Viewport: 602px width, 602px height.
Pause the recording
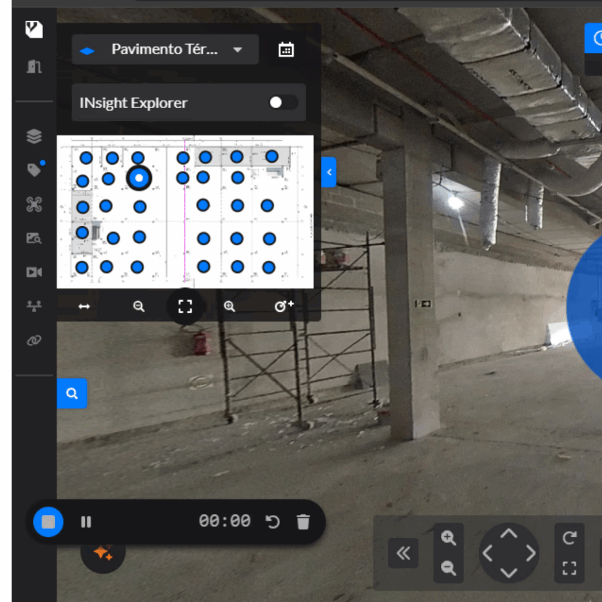click(x=86, y=521)
